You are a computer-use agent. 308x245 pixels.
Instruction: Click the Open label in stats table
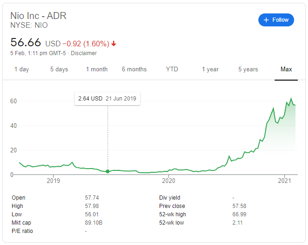(19, 198)
